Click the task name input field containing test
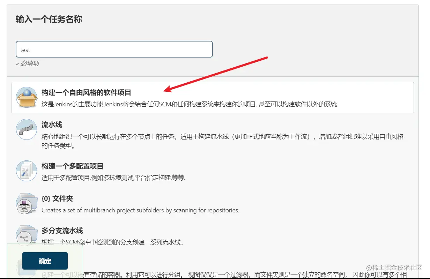Viewport: 430px width, 279px height. click(114, 49)
